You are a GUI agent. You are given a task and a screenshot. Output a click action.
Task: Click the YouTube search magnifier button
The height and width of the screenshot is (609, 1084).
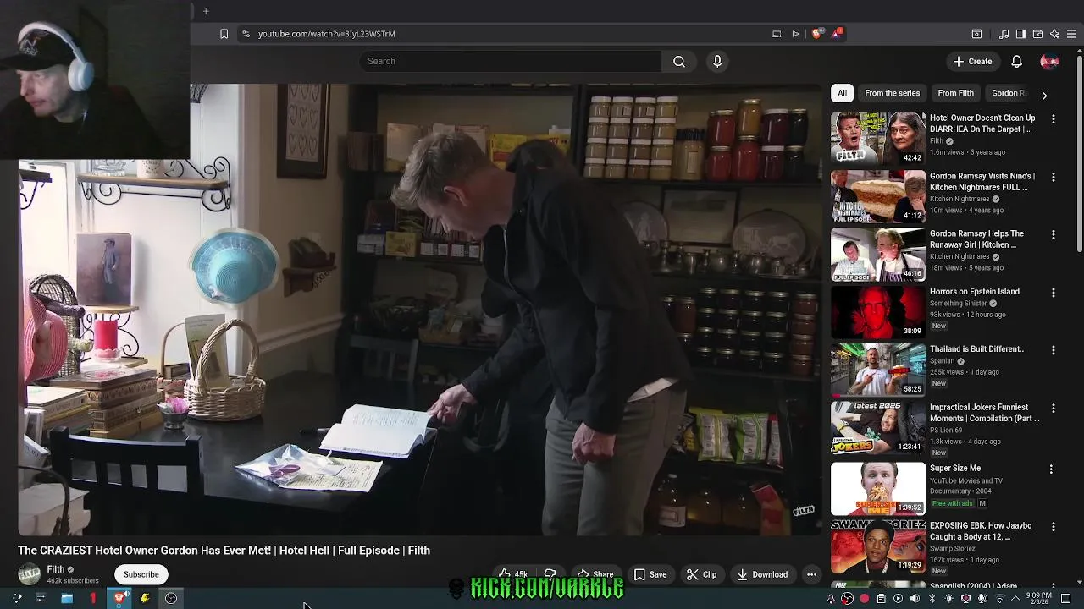[x=678, y=61]
